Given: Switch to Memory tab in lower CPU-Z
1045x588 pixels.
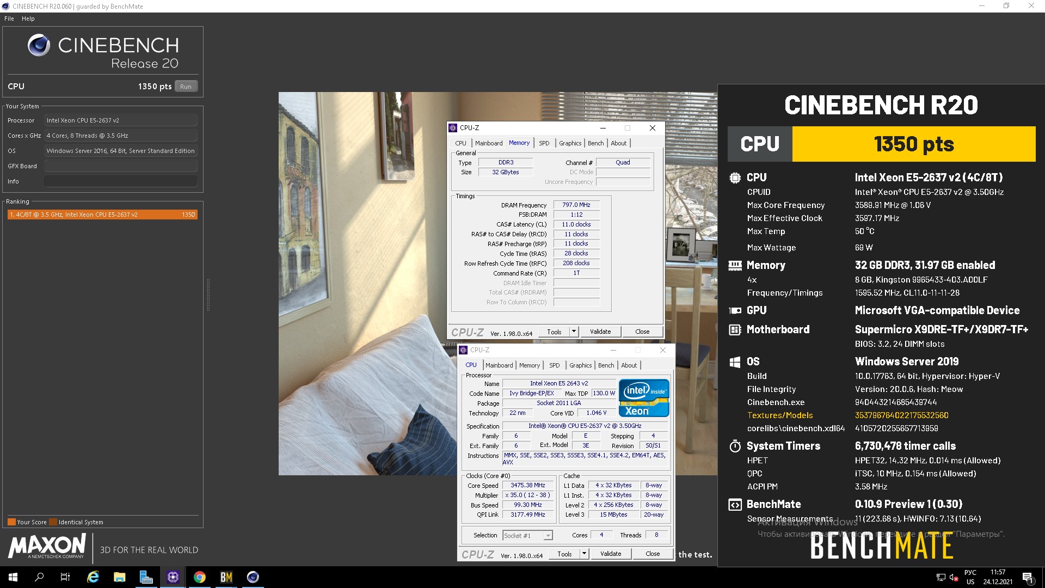Looking at the screenshot, I should coord(530,365).
